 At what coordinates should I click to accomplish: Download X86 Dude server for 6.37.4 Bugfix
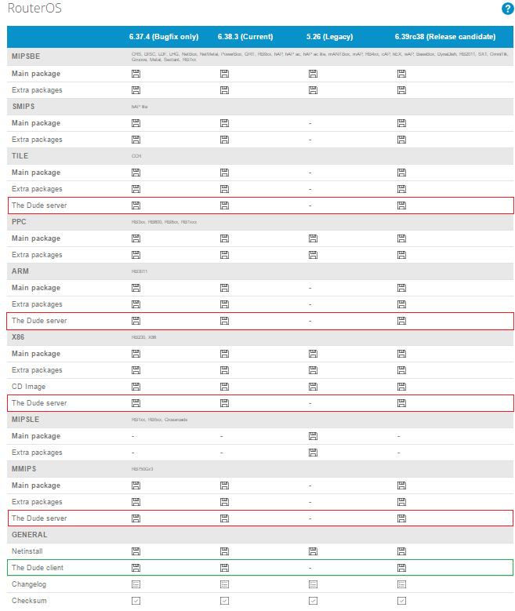pyautogui.click(x=136, y=403)
